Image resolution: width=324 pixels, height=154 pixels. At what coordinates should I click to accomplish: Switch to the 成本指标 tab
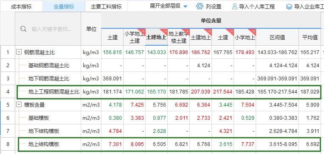21,7
